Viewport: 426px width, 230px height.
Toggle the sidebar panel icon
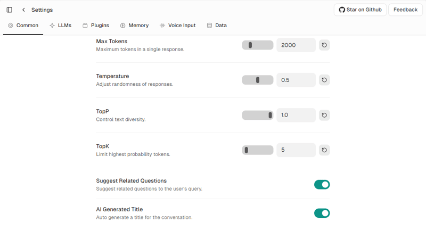click(x=10, y=10)
